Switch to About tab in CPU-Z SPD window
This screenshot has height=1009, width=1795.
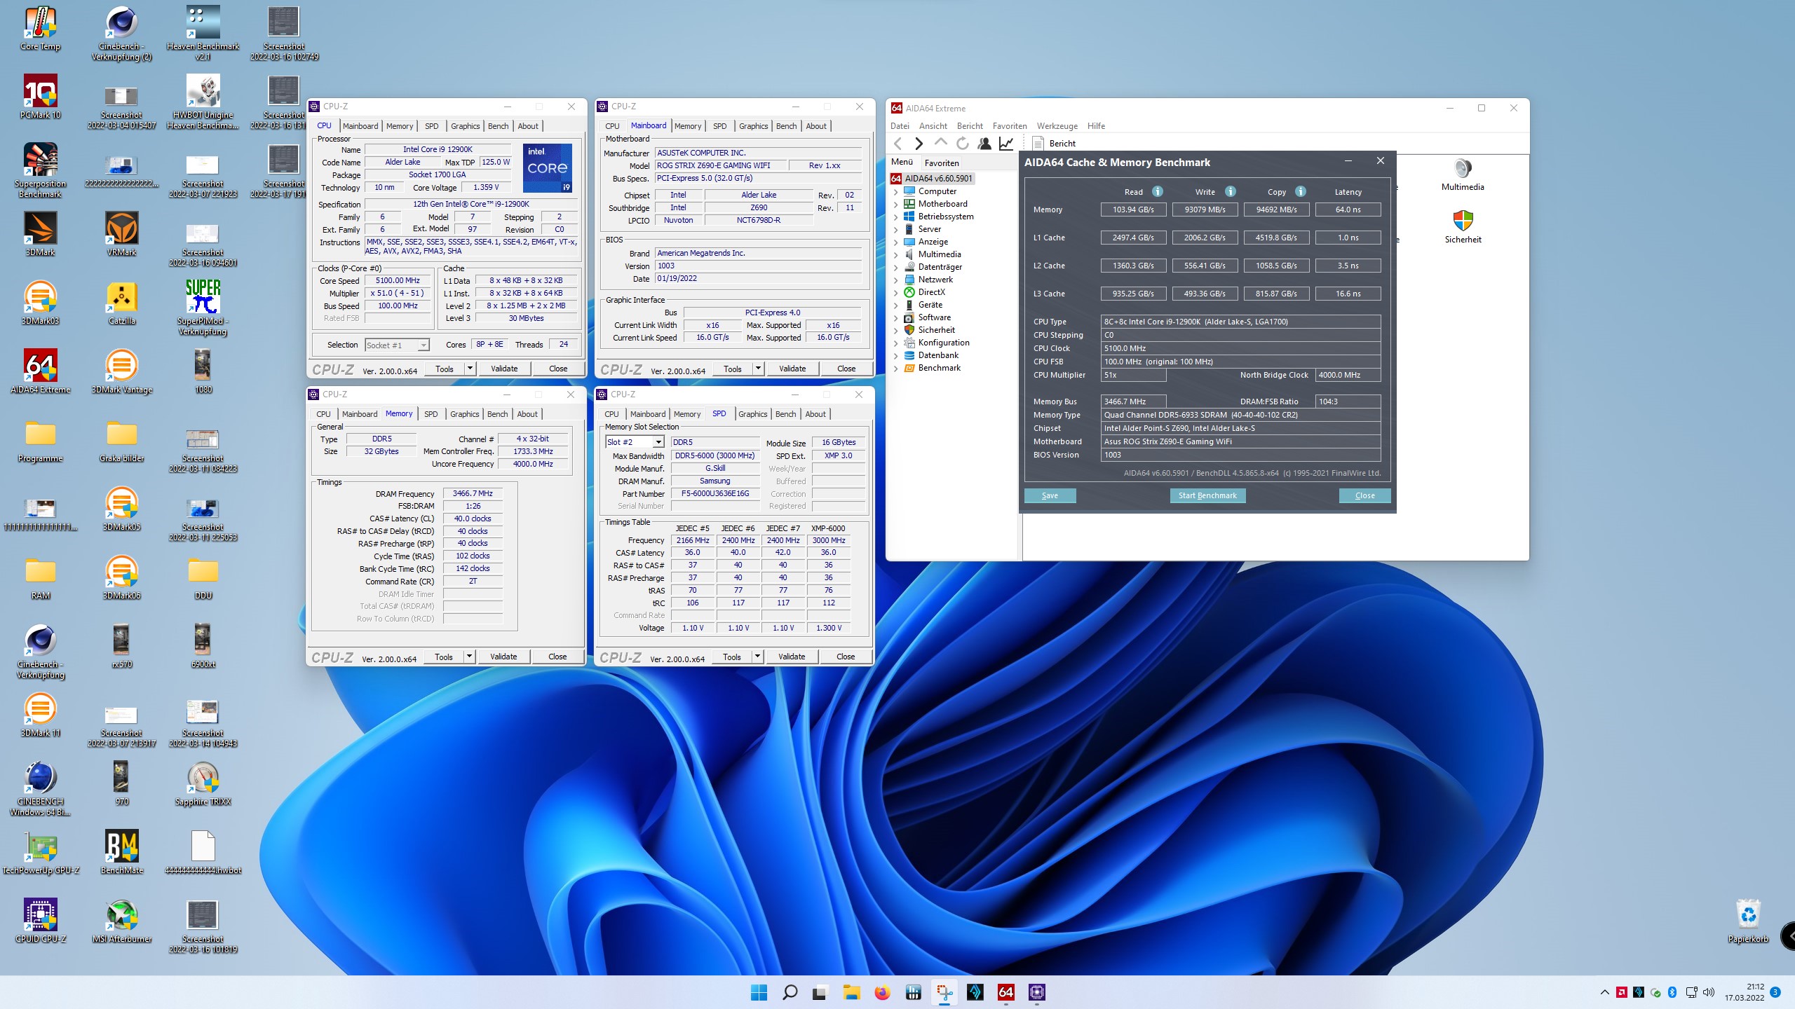(815, 414)
